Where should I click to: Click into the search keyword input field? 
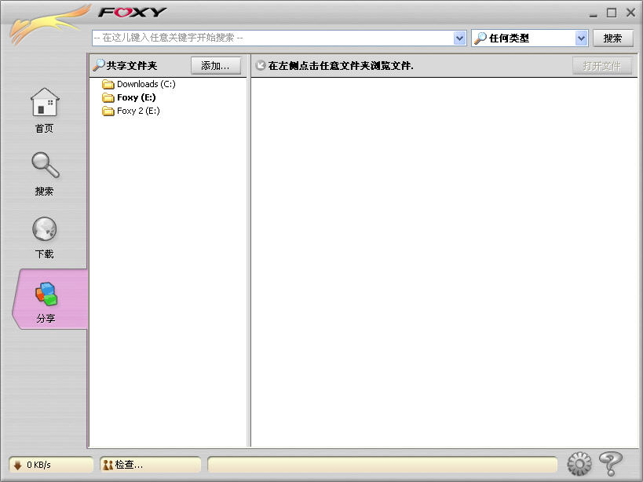(271, 38)
